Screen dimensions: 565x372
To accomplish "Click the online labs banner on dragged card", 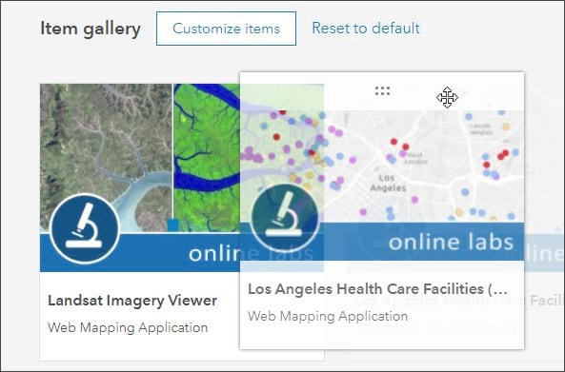I will (x=421, y=242).
